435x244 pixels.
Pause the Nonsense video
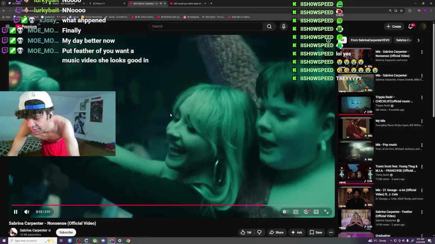point(15,212)
